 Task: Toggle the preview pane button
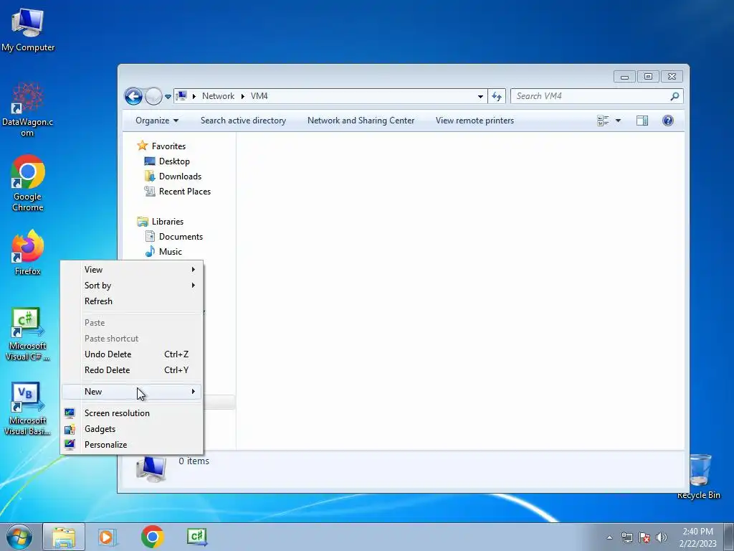point(642,121)
